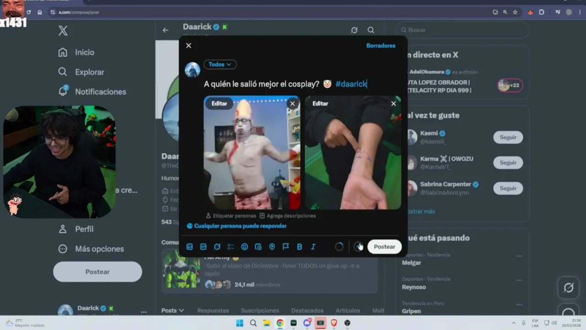Switch to the Destacados tab
The image size is (586, 330).
(x=307, y=310)
